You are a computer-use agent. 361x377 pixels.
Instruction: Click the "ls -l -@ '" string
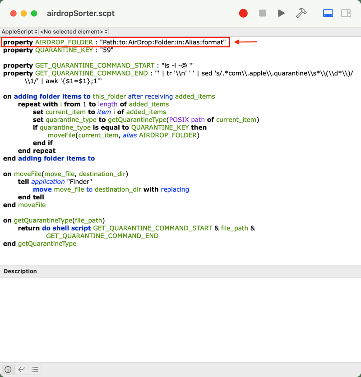pyautogui.click(x=177, y=66)
